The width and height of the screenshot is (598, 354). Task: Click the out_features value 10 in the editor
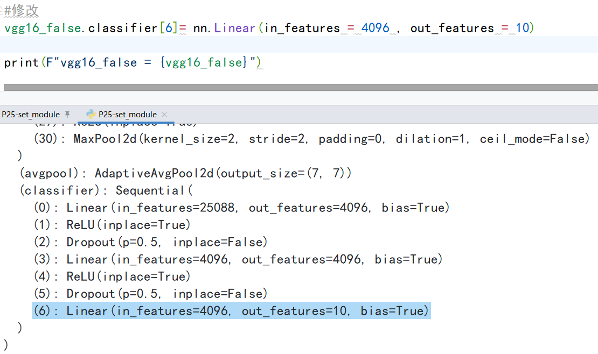(x=522, y=28)
